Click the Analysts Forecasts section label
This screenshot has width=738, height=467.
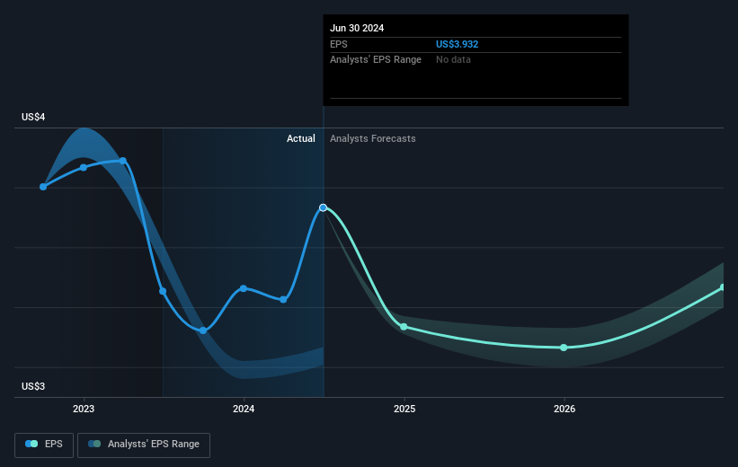tap(373, 138)
